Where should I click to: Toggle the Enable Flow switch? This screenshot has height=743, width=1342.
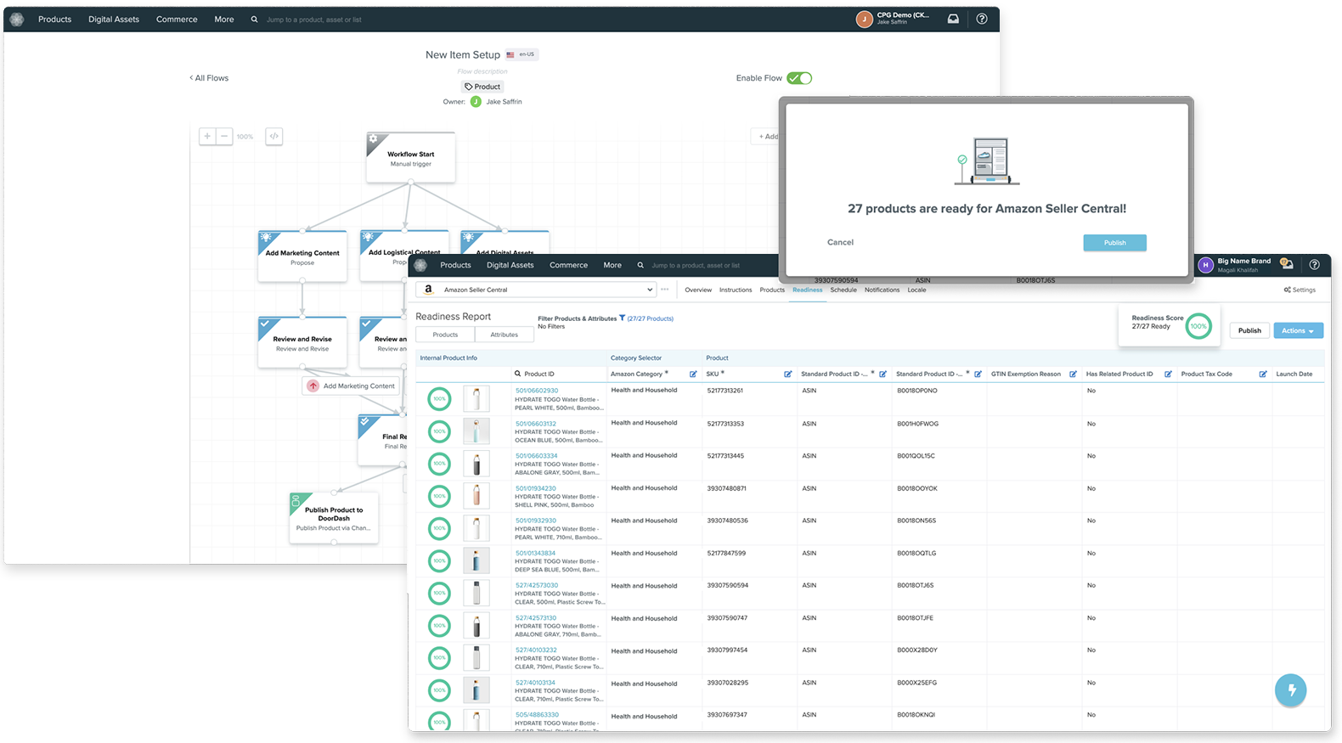(799, 78)
